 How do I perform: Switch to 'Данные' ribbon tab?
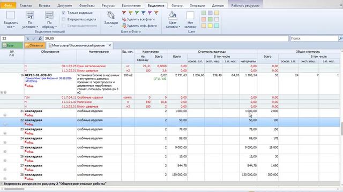tap(218, 5)
